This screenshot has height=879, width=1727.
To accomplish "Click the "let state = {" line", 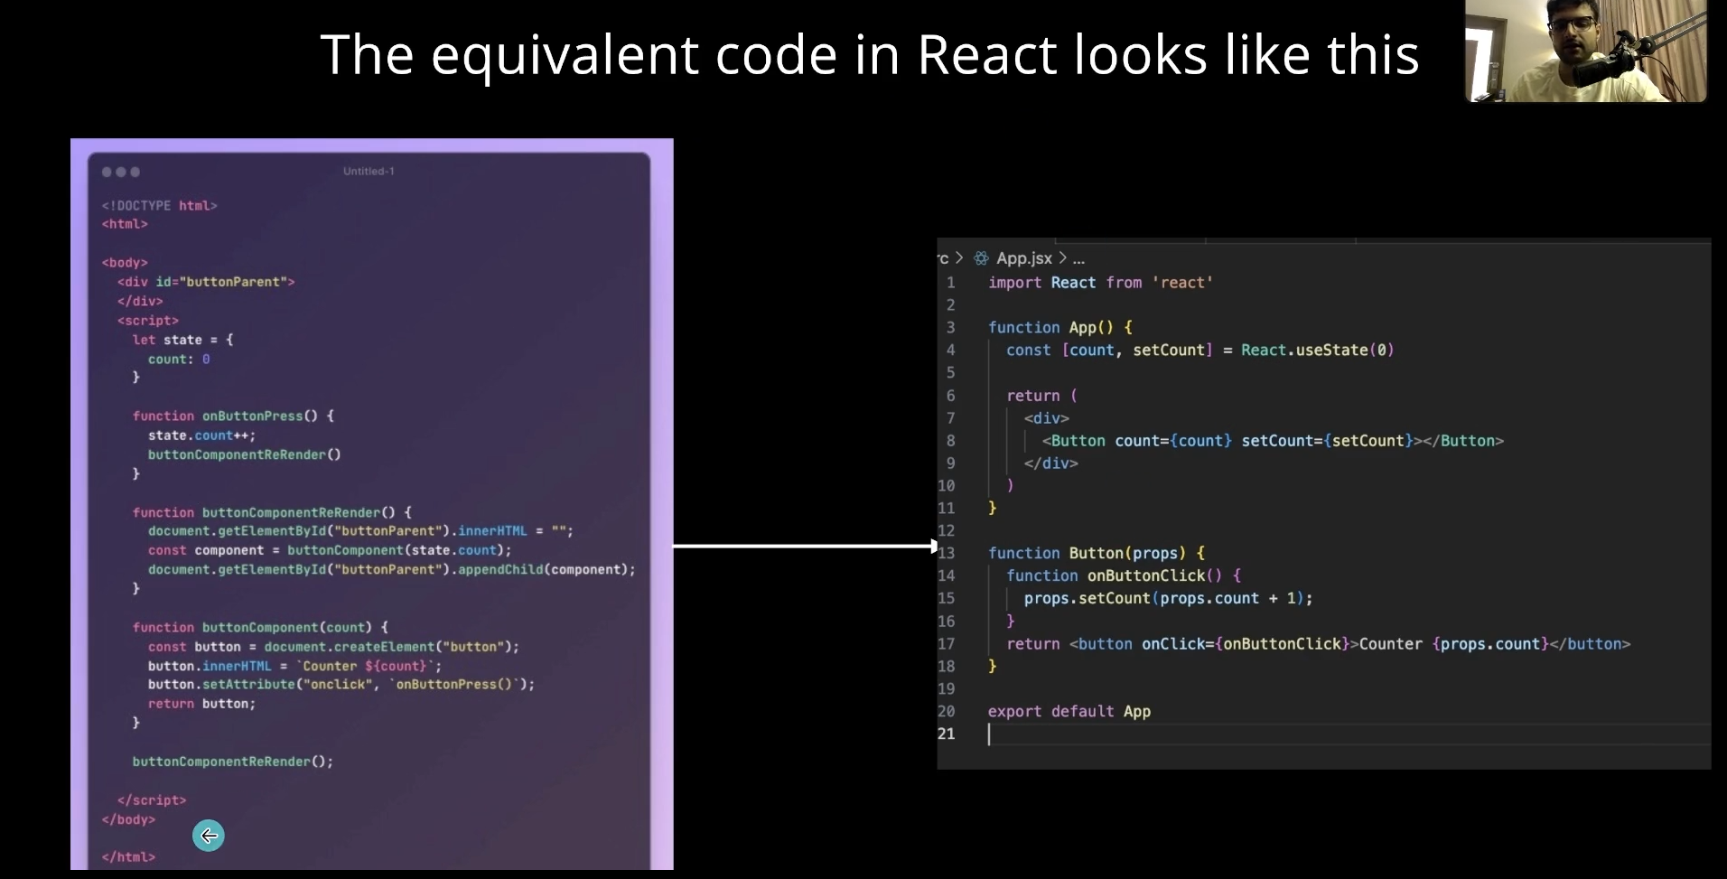I will point(183,340).
